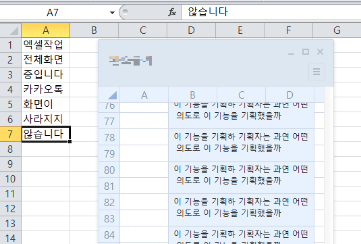This screenshot has height=244, width=361.
Task: Click row header 1 in Excel
Action: [x=11, y=45]
